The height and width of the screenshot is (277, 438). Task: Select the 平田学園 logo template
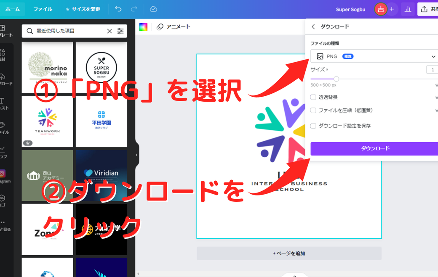[x=101, y=121]
